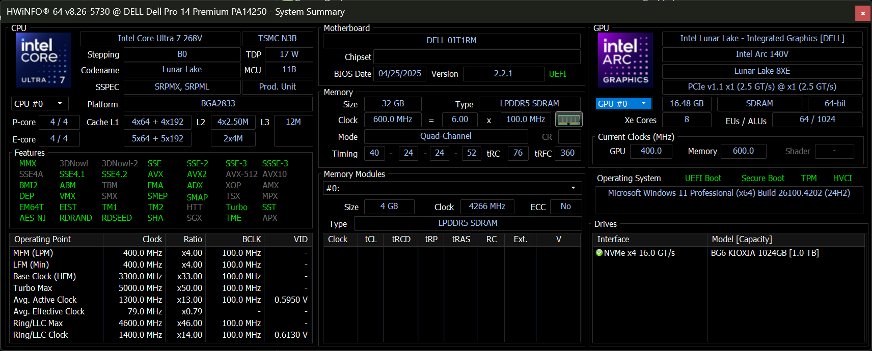This screenshot has width=872, height=351.
Task: Click the GPU clock 400.0 value
Action: [651, 151]
